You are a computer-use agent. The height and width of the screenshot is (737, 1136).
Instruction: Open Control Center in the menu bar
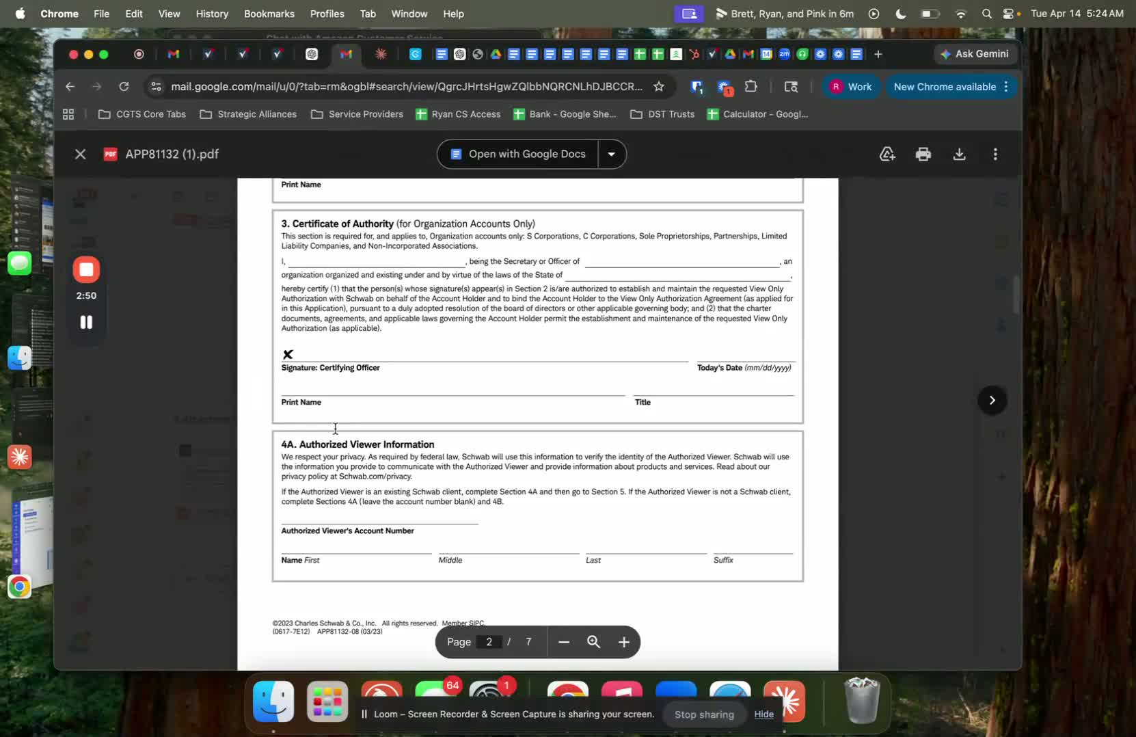1009,14
